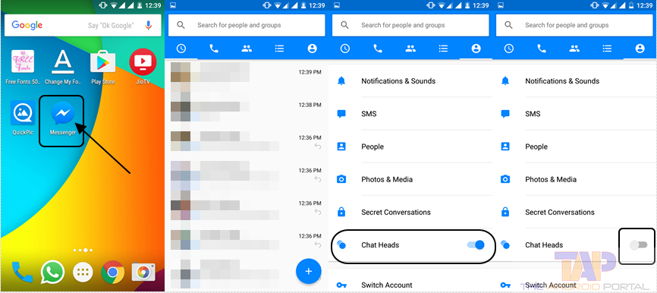Turn on the disabled Chat Heads switch
Image resolution: width=657 pixels, height=293 pixels.
[x=639, y=244]
